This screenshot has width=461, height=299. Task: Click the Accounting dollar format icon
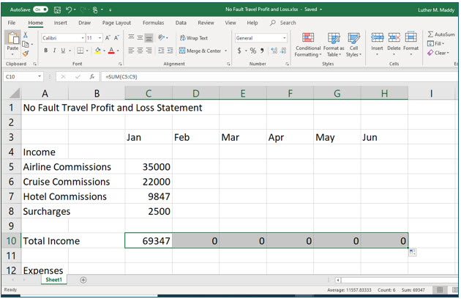pyautogui.click(x=239, y=51)
